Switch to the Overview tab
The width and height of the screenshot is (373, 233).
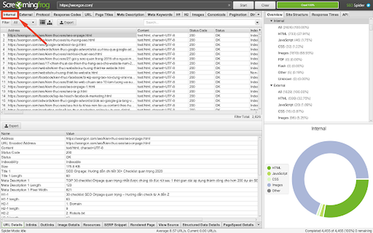point(275,14)
